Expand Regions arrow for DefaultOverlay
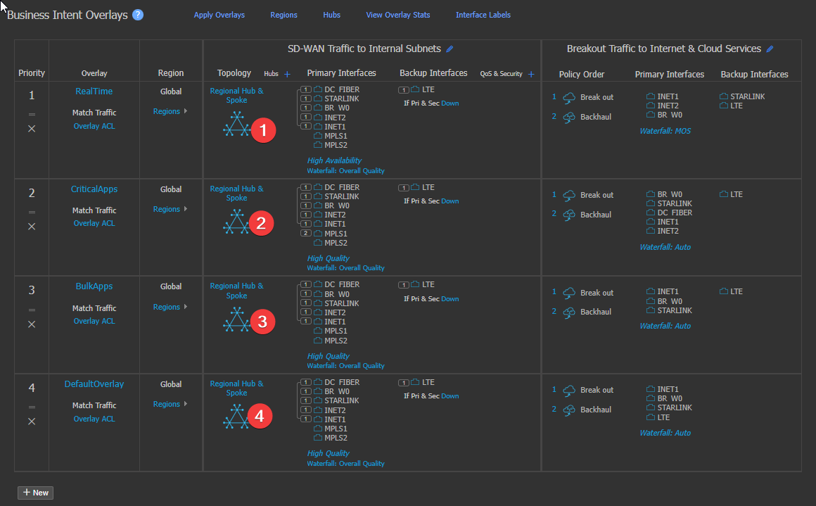Screen dimensions: 816x506 click(x=185, y=404)
